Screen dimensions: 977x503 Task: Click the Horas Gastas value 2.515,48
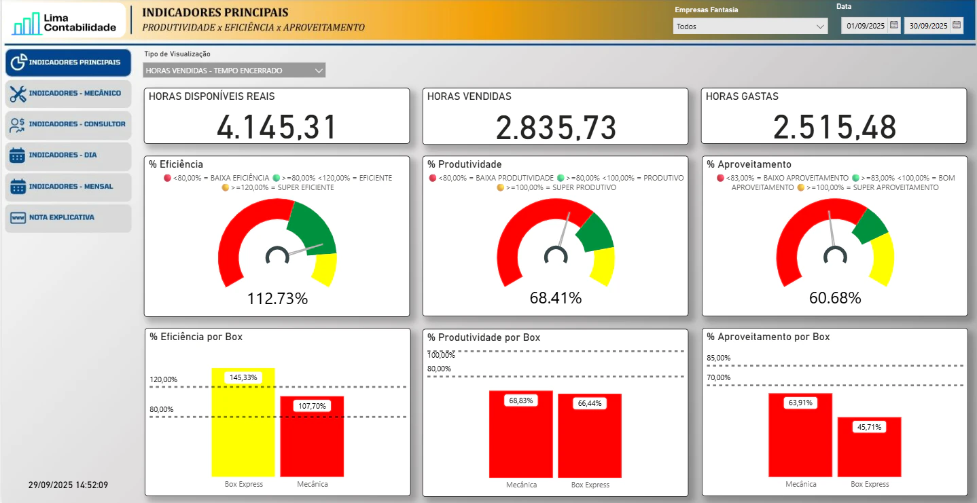835,128
